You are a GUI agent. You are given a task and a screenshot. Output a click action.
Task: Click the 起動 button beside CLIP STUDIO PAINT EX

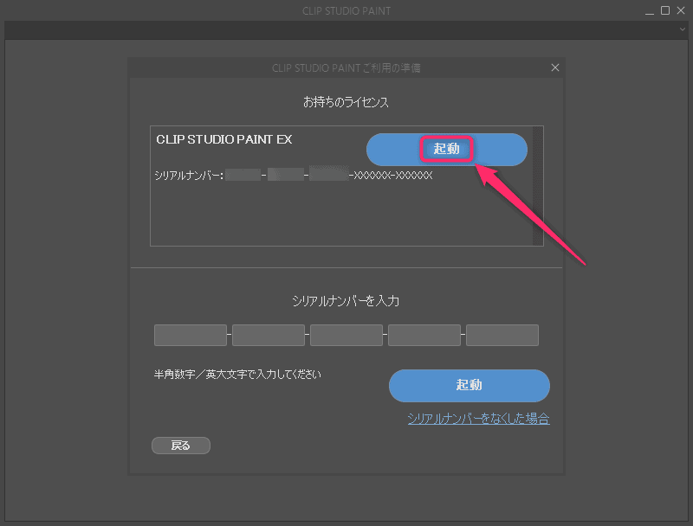[447, 150]
